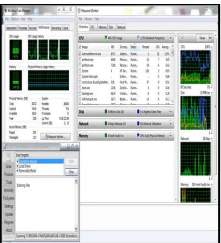
Task: Expand the Network section
Action: click(x=170, y=124)
